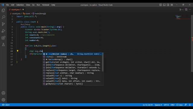The image size is (193, 109).
Task: Select replace(CharSequence target) suggestion
Action: click(x=72, y=70)
